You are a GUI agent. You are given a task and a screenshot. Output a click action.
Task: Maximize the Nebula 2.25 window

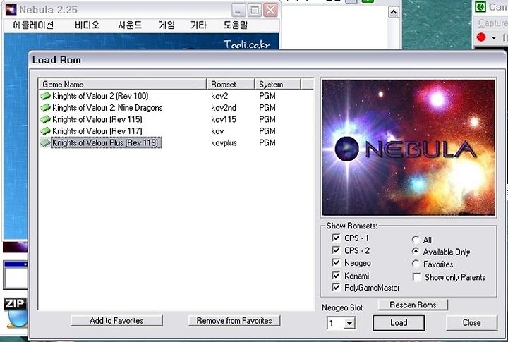[x=254, y=10]
